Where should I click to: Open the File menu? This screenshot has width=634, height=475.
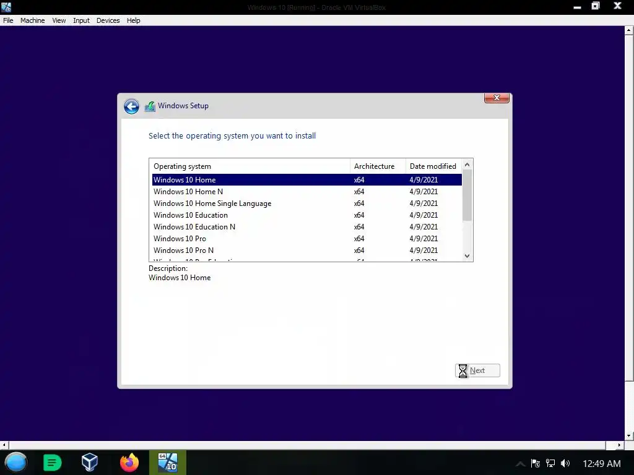(x=8, y=20)
